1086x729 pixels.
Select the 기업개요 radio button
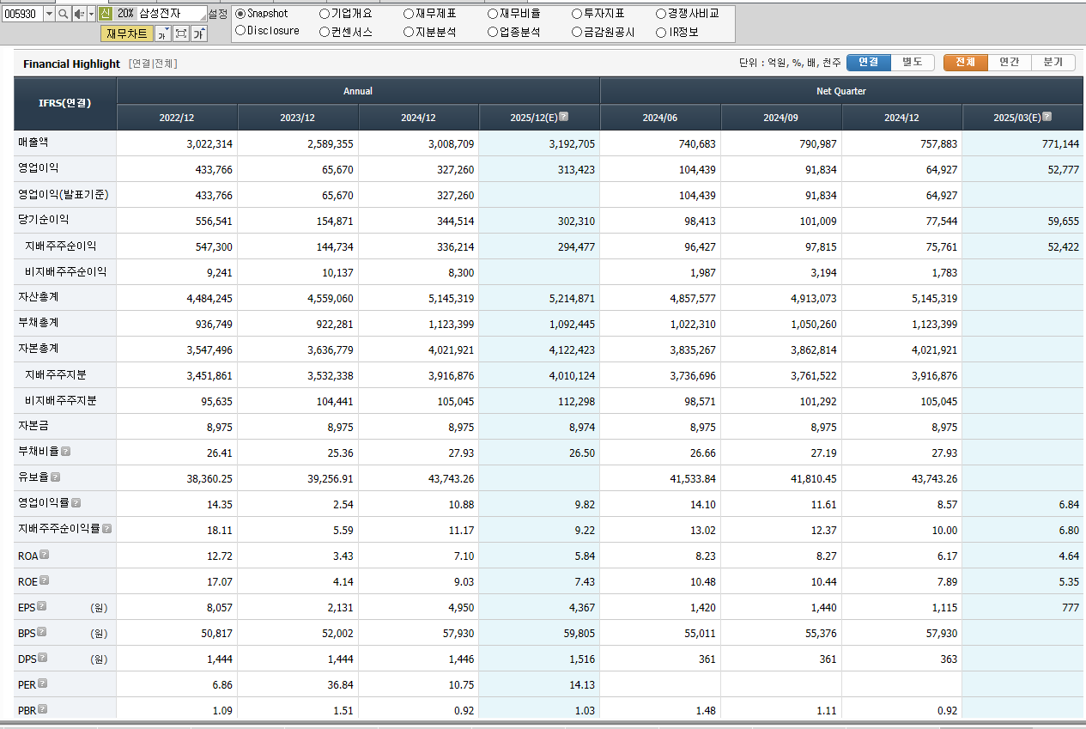pyautogui.click(x=325, y=14)
